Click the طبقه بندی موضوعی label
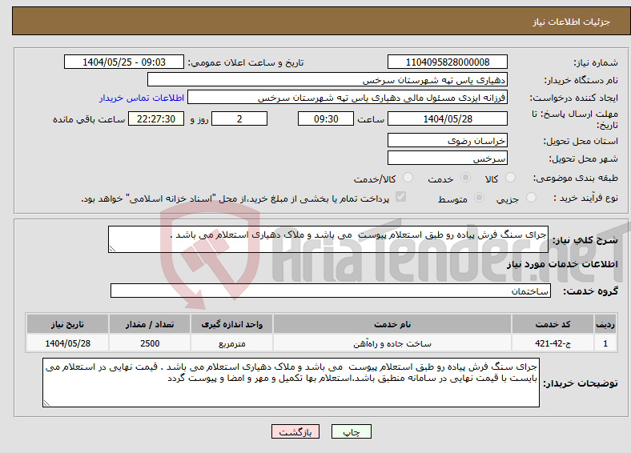The image size is (631, 453). pyautogui.click(x=576, y=178)
